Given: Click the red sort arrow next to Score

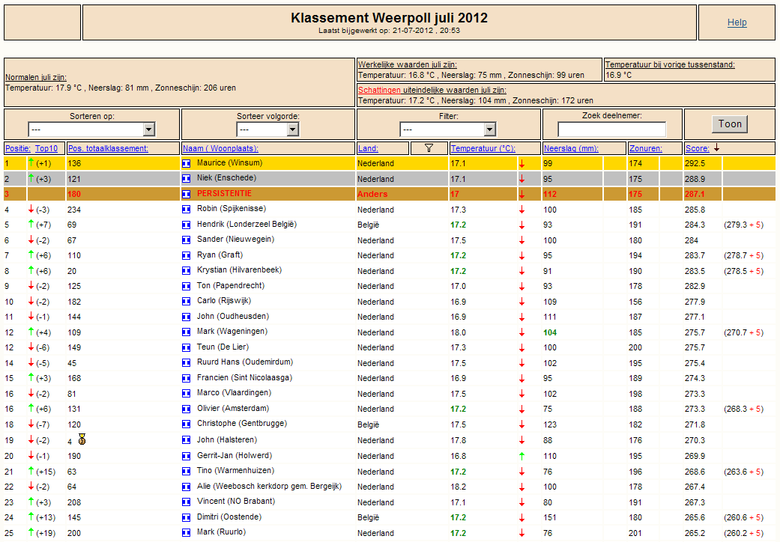Looking at the screenshot, I should [x=716, y=147].
